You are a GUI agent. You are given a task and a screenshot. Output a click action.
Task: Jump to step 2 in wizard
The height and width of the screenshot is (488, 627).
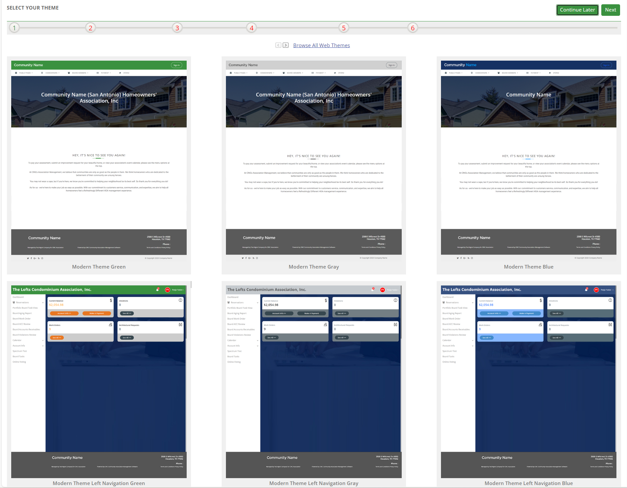point(90,28)
